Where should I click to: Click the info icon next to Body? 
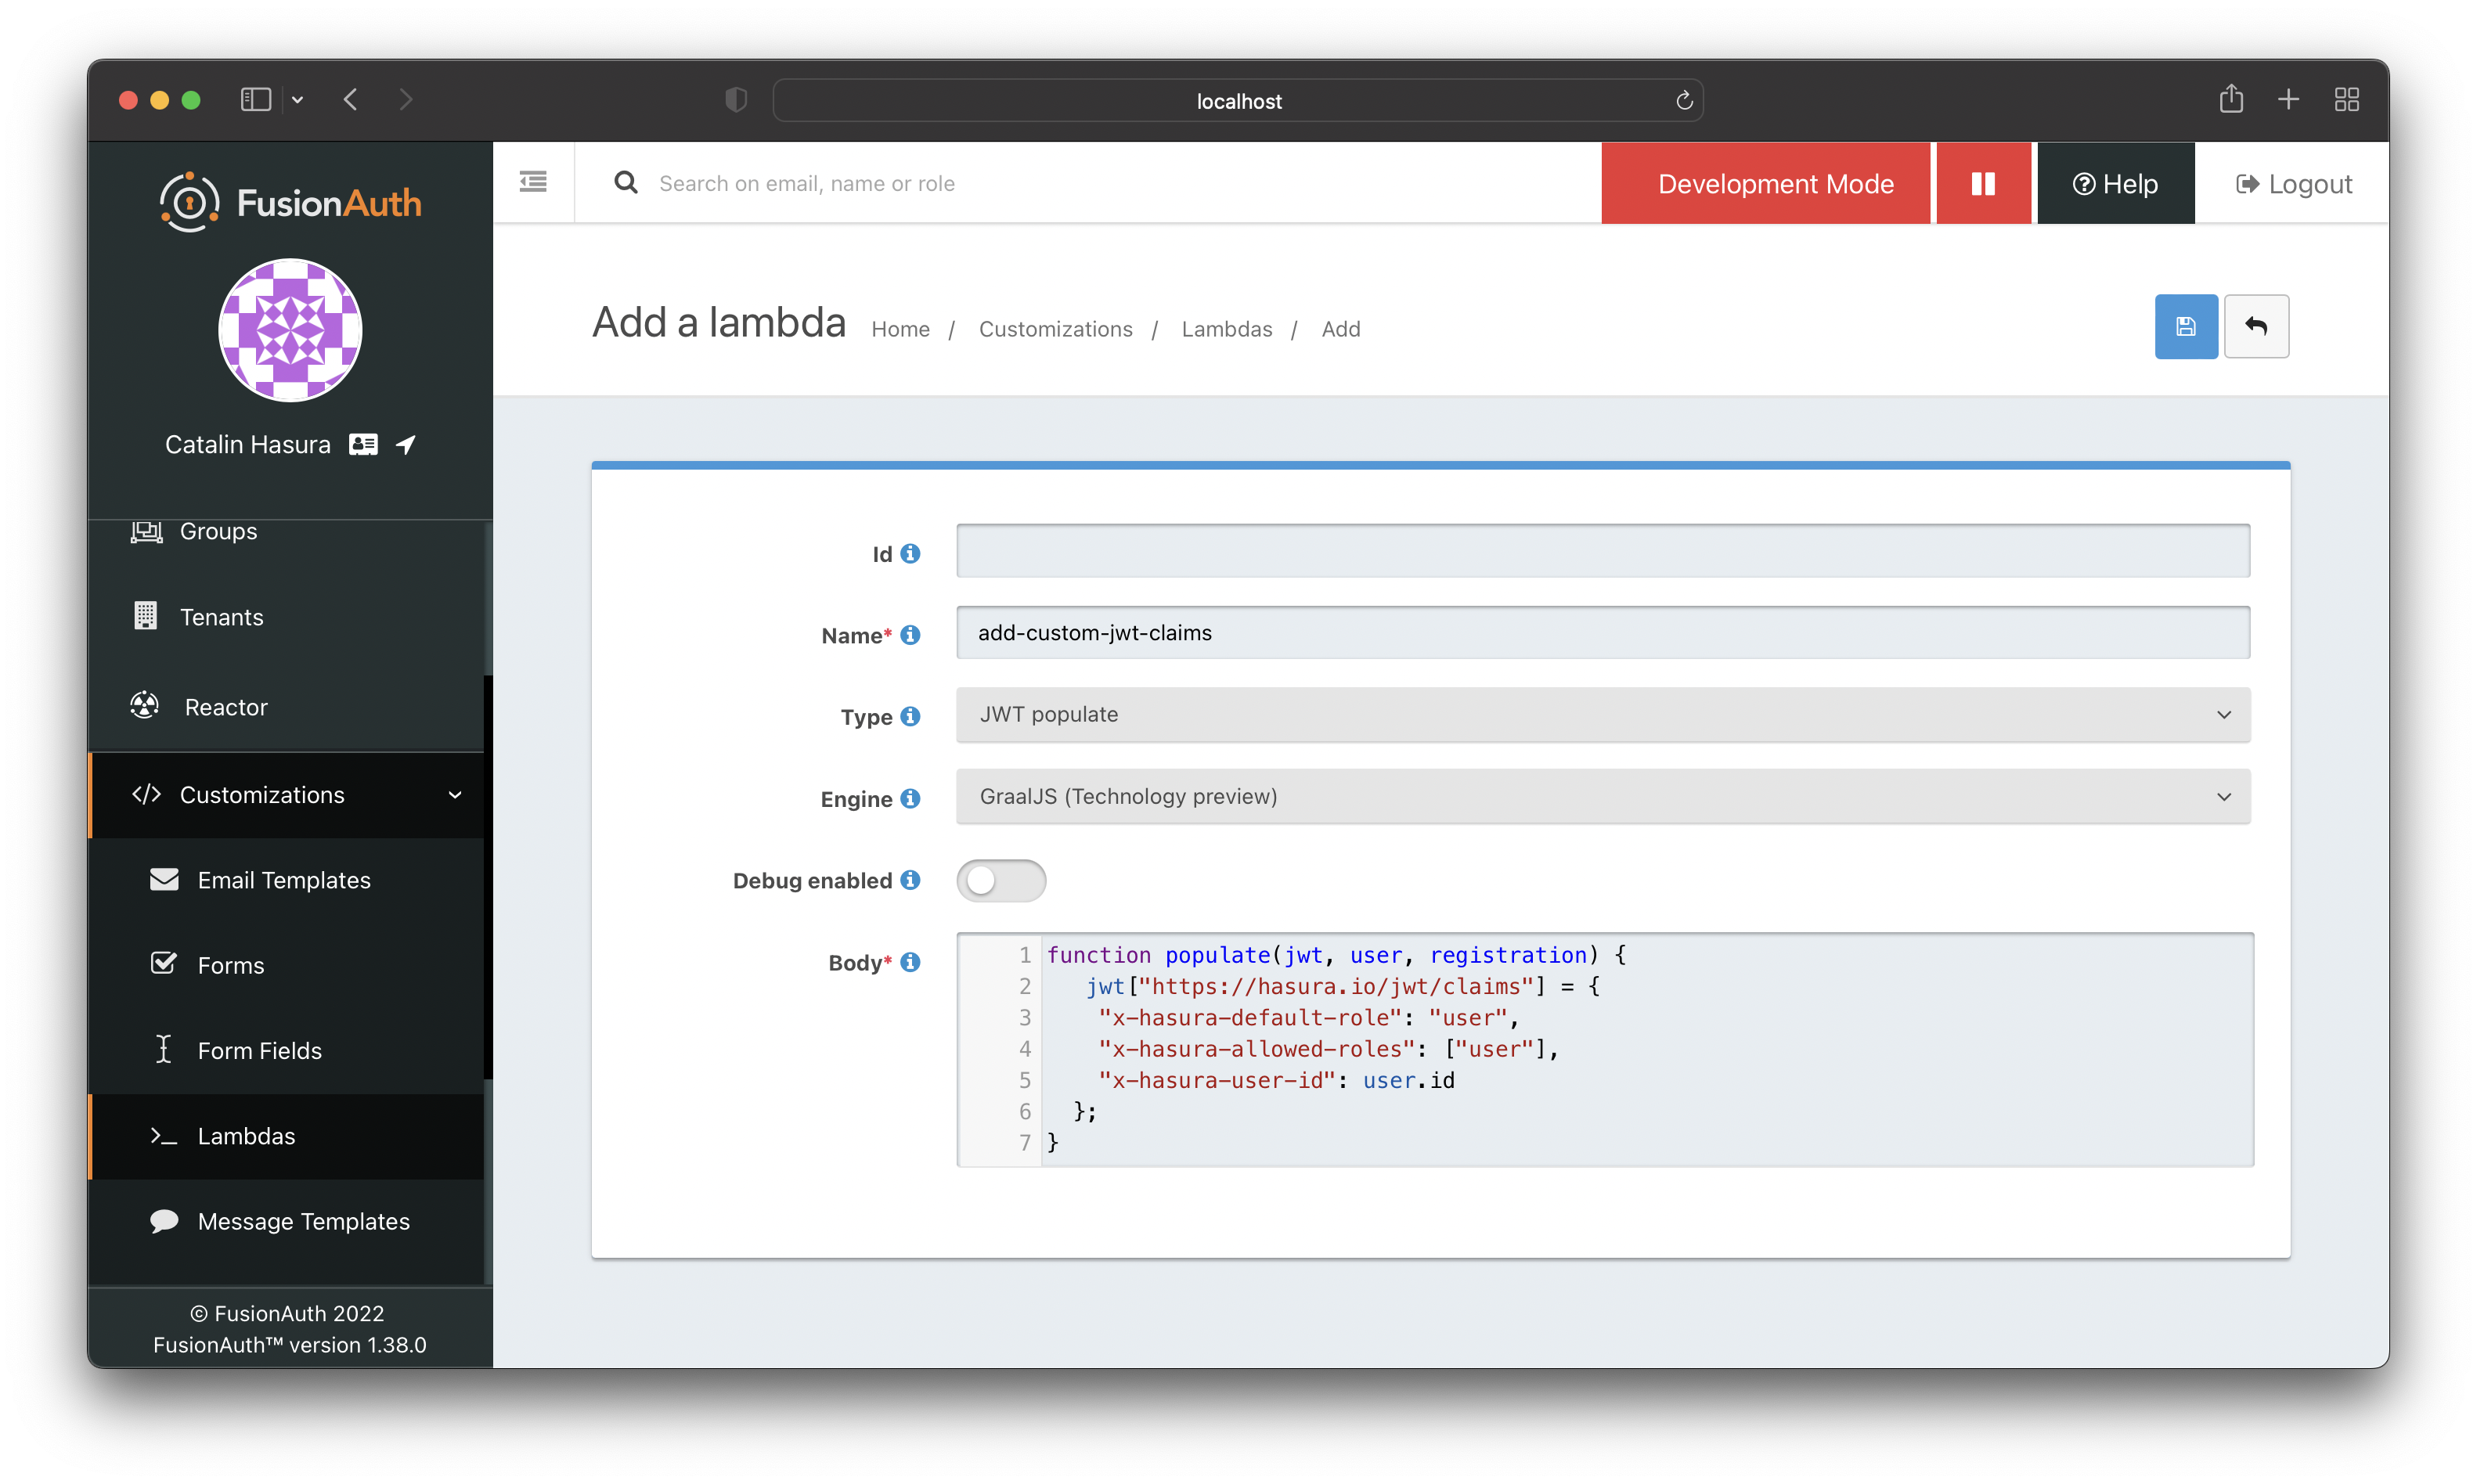[x=910, y=962]
